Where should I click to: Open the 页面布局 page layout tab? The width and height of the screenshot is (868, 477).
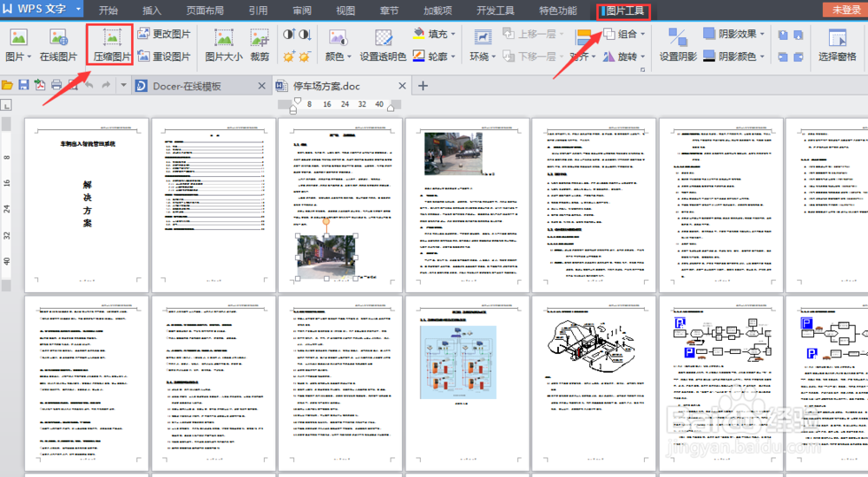205,10
